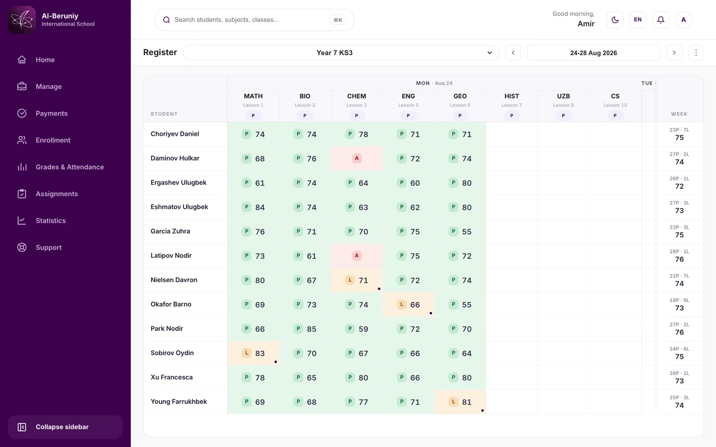Click the HIST Lesson 7 P pill
The image size is (716, 447).
coord(512,116)
